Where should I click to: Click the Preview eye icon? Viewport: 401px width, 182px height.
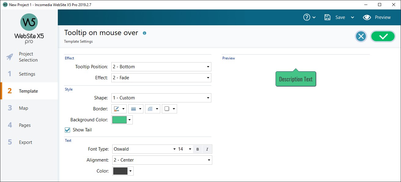coord(367,17)
